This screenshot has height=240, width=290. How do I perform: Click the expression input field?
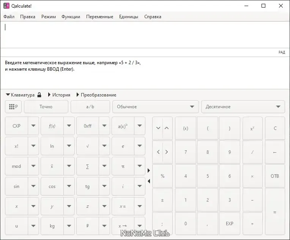144,34
